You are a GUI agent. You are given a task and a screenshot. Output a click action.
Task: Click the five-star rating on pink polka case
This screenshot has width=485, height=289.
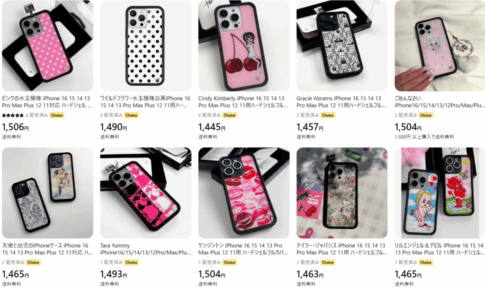[x=13, y=115]
